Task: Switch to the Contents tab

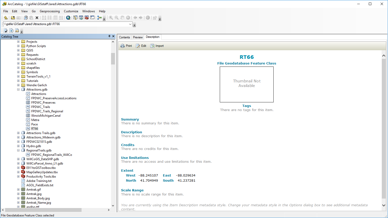Action: [x=124, y=37]
